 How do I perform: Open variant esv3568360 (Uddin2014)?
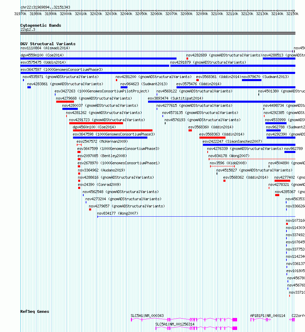click(x=211, y=127)
